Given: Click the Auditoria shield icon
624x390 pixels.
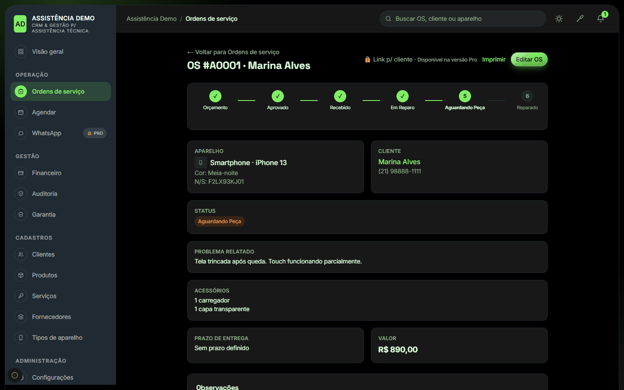Looking at the screenshot, I should coord(21,194).
